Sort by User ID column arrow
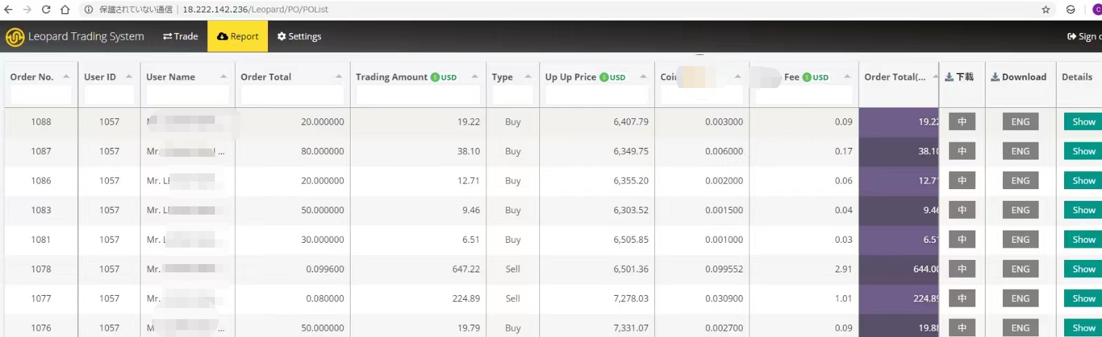1102x337 pixels. coord(129,76)
